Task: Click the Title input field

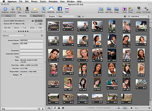Action: point(31,57)
